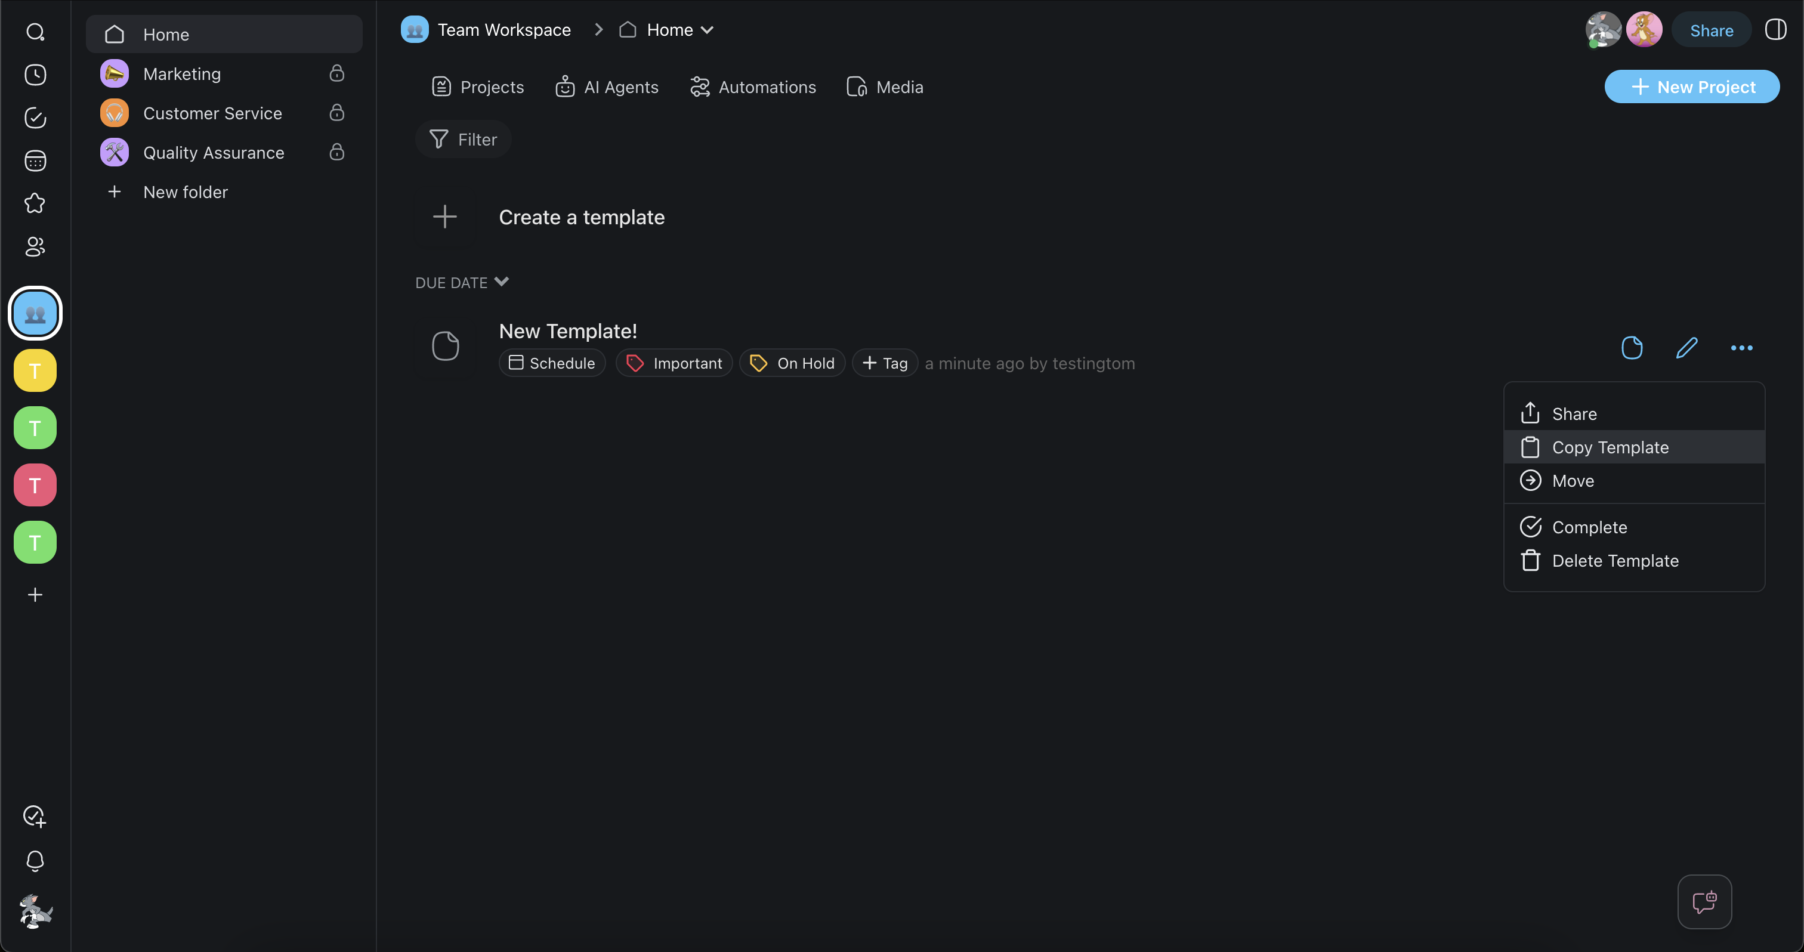Click the New Project button
Screen dimensions: 1804x952
click(1691, 87)
